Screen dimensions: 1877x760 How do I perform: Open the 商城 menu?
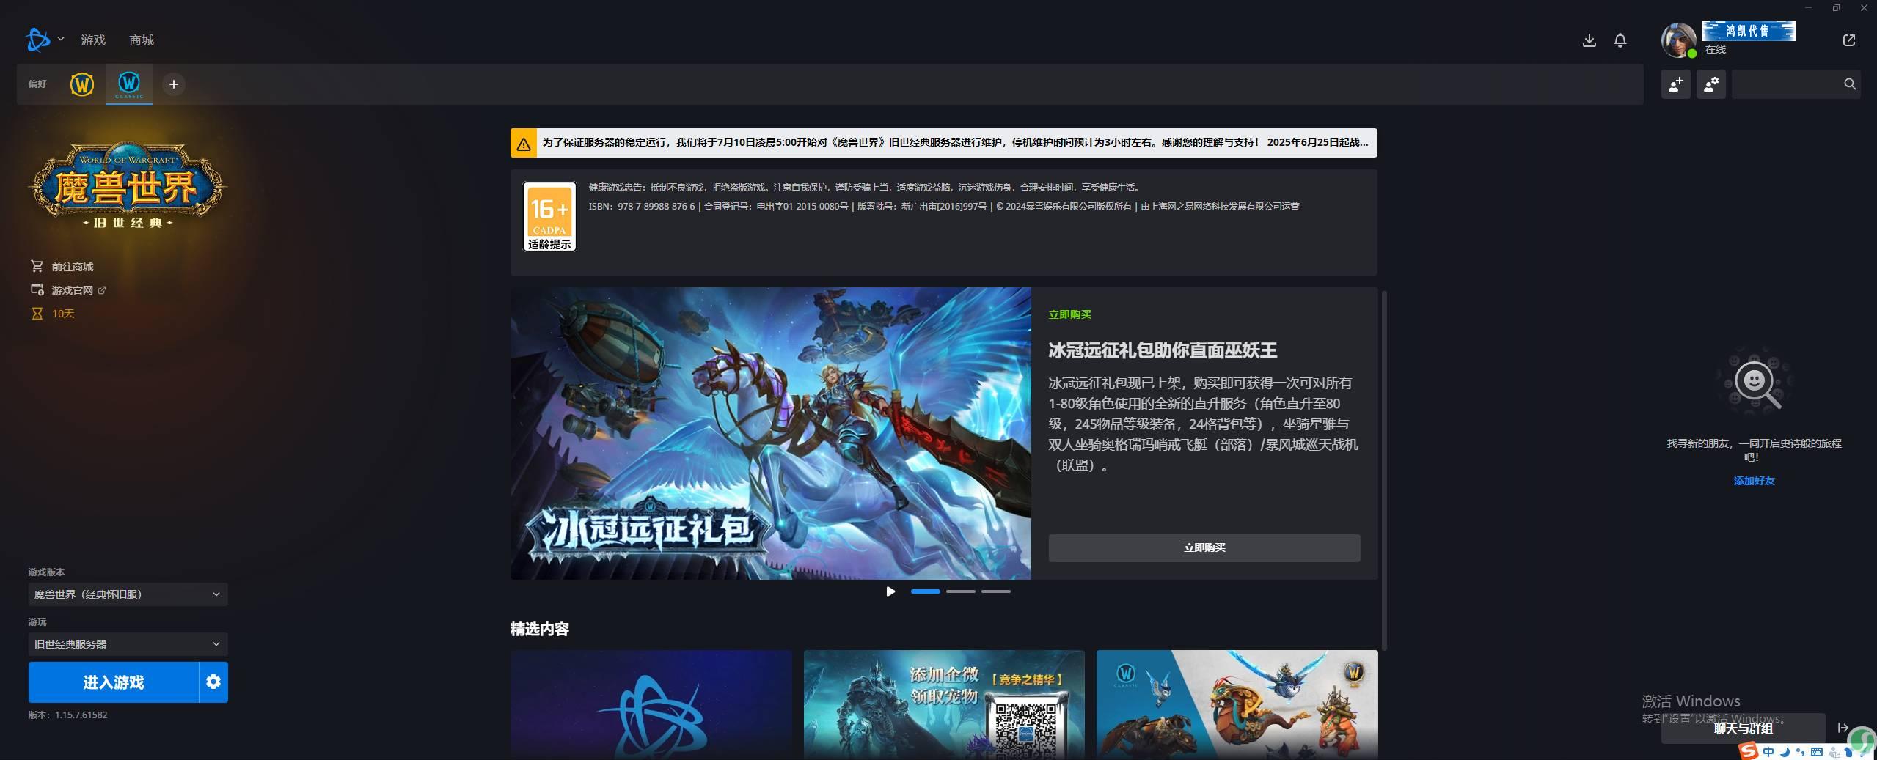142,40
